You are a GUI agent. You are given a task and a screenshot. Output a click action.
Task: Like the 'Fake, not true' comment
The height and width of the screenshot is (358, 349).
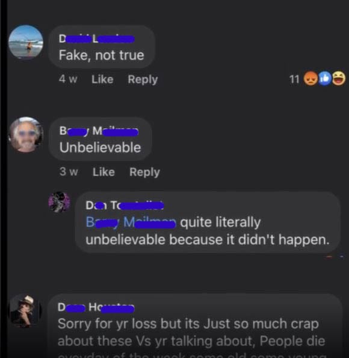coord(102,80)
